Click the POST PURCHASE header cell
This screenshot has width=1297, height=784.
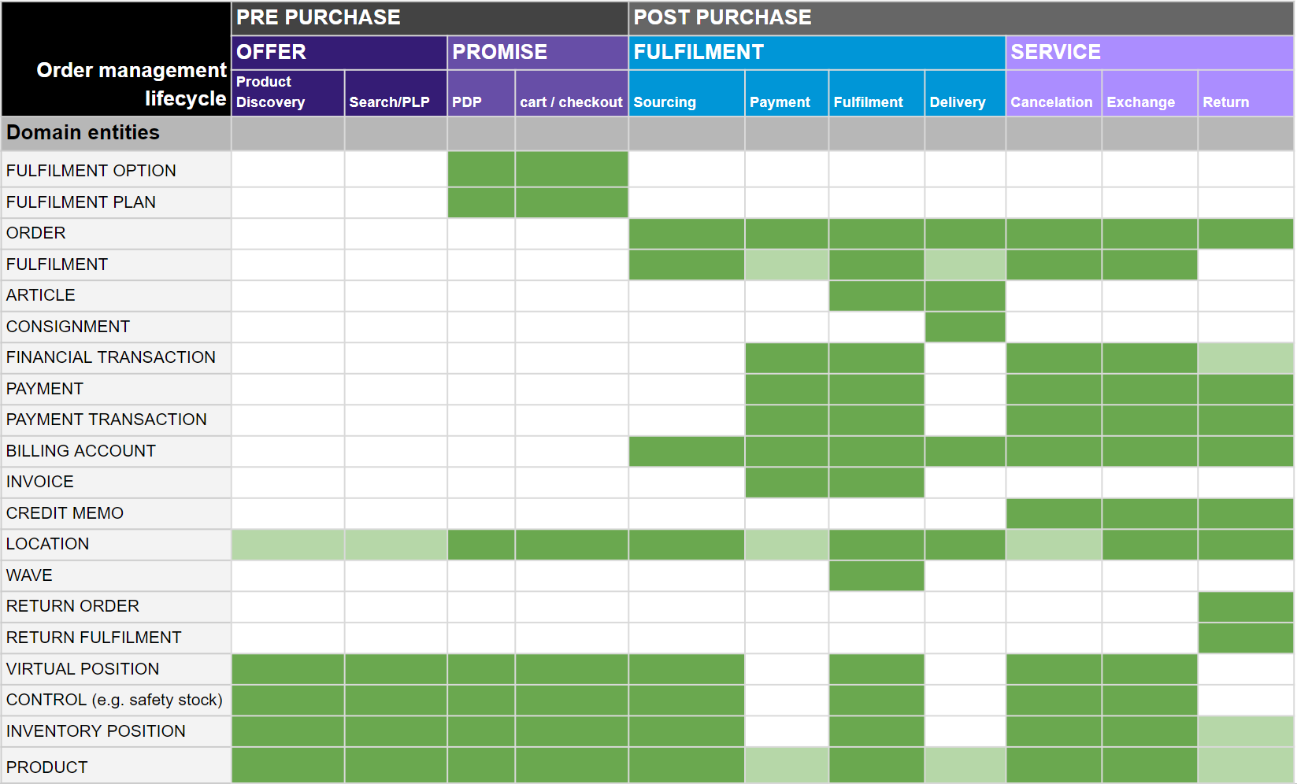tap(960, 17)
